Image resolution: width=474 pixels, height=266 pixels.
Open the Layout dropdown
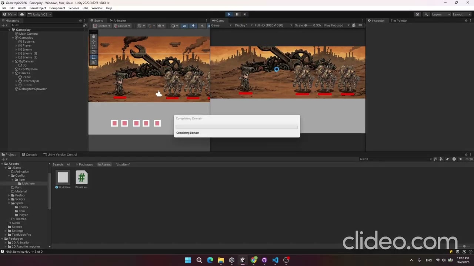click(x=461, y=14)
